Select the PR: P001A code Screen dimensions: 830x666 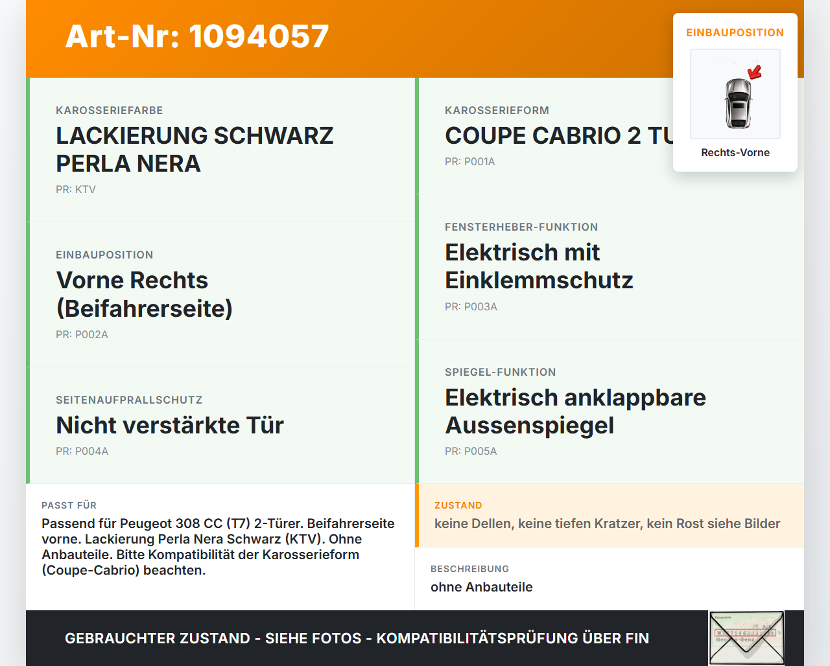[470, 162]
